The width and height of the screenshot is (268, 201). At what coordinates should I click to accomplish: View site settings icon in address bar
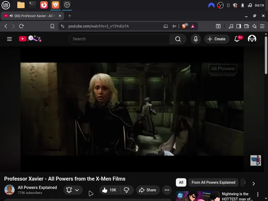click(63, 26)
